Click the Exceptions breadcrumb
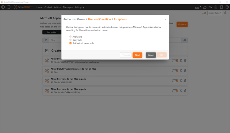230x133 pixels. [120, 19]
